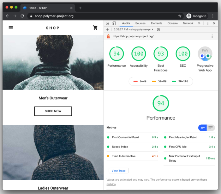Follow the 'based only on these metrics' link

[x=194, y=180]
